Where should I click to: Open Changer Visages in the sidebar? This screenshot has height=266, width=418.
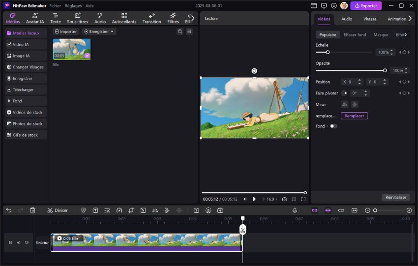[x=26, y=67]
